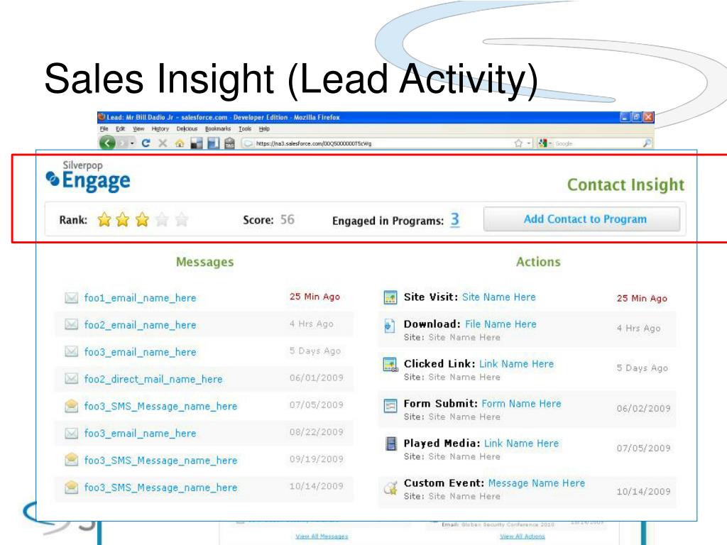The height and width of the screenshot is (545, 727).
Task: Reload the page with the Refresh icon
Action: (x=146, y=143)
